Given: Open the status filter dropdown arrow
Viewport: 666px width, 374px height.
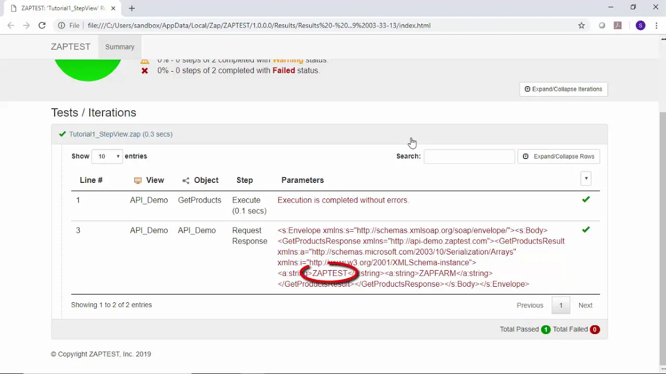Looking at the screenshot, I should click(x=586, y=179).
